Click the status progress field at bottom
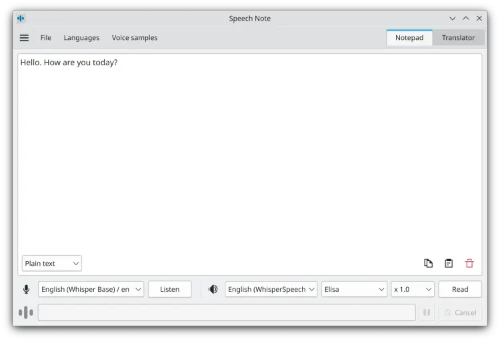The height and width of the screenshot is (341, 500). (x=227, y=312)
